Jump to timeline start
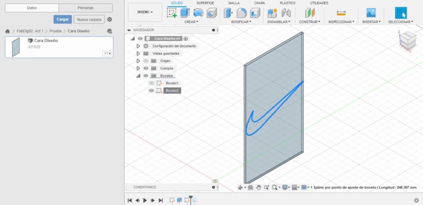 [x=129, y=200]
